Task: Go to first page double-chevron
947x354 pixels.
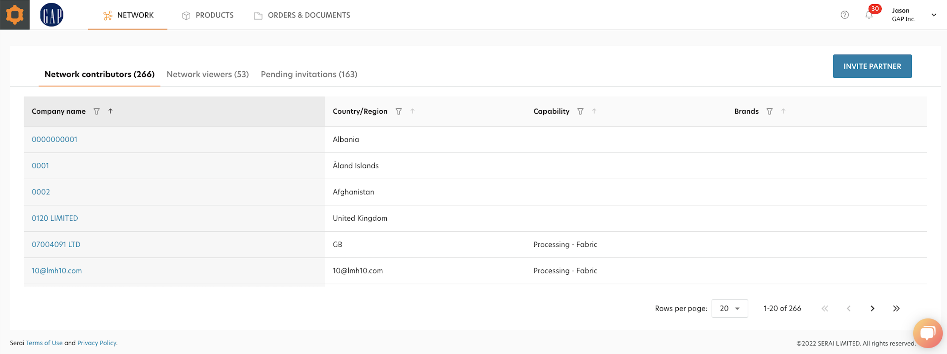Action: coord(825,308)
